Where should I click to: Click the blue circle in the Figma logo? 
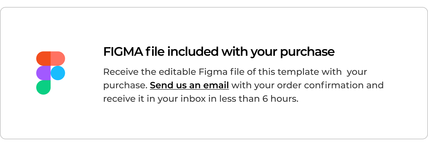tap(58, 73)
